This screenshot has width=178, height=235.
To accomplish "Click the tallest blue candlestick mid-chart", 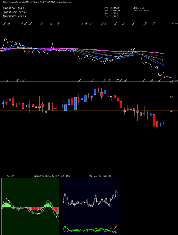I will [x=75, y=104].
